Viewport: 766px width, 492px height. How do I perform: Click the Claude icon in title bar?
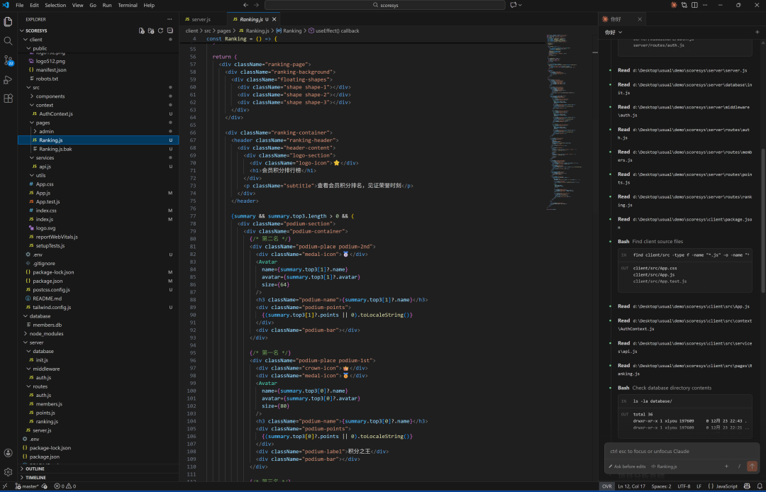pos(674,5)
